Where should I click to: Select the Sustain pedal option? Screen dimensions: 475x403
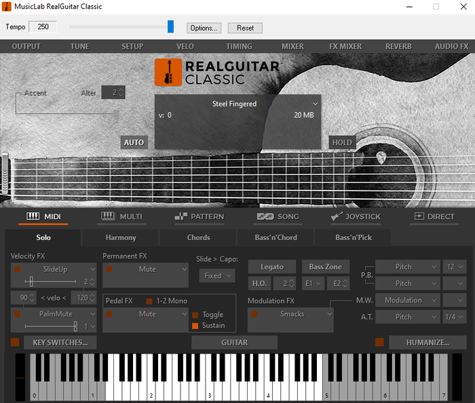[x=195, y=326]
